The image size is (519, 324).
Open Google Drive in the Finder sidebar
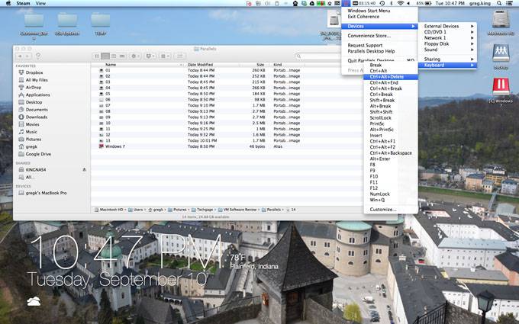(38, 154)
